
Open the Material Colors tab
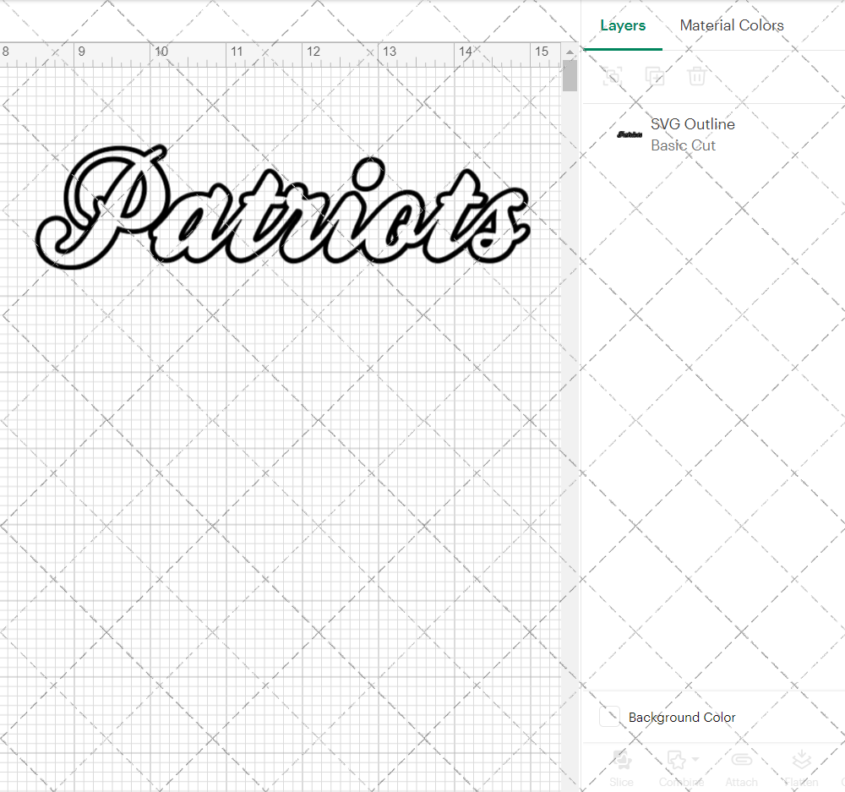[731, 25]
